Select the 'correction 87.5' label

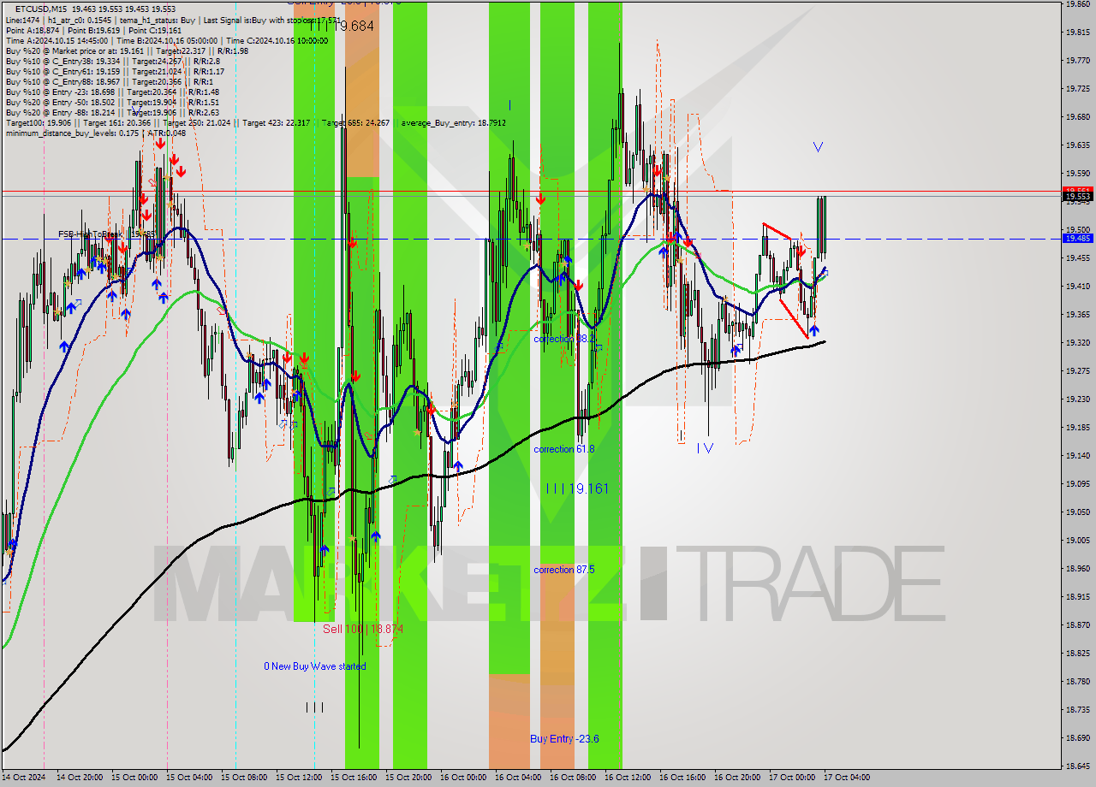click(x=563, y=570)
